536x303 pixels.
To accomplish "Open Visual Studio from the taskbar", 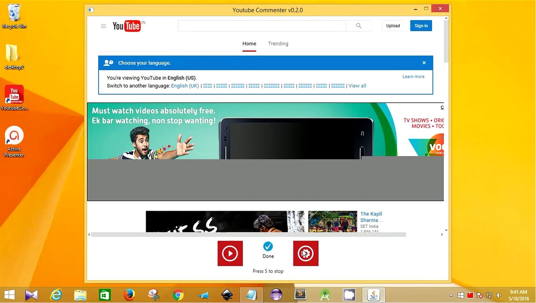I will pyautogui.click(x=32, y=295).
